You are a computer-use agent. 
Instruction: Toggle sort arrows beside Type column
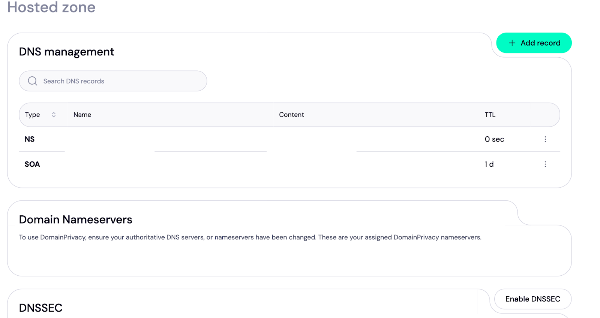click(54, 115)
